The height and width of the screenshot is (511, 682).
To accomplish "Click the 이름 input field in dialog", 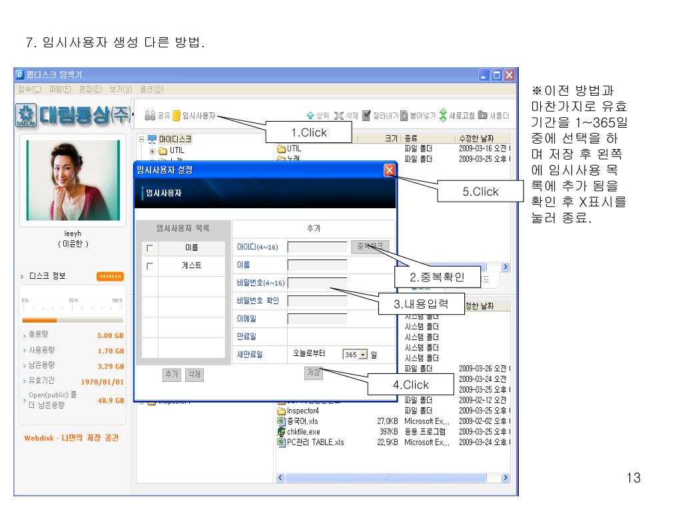I will click(317, 265).
